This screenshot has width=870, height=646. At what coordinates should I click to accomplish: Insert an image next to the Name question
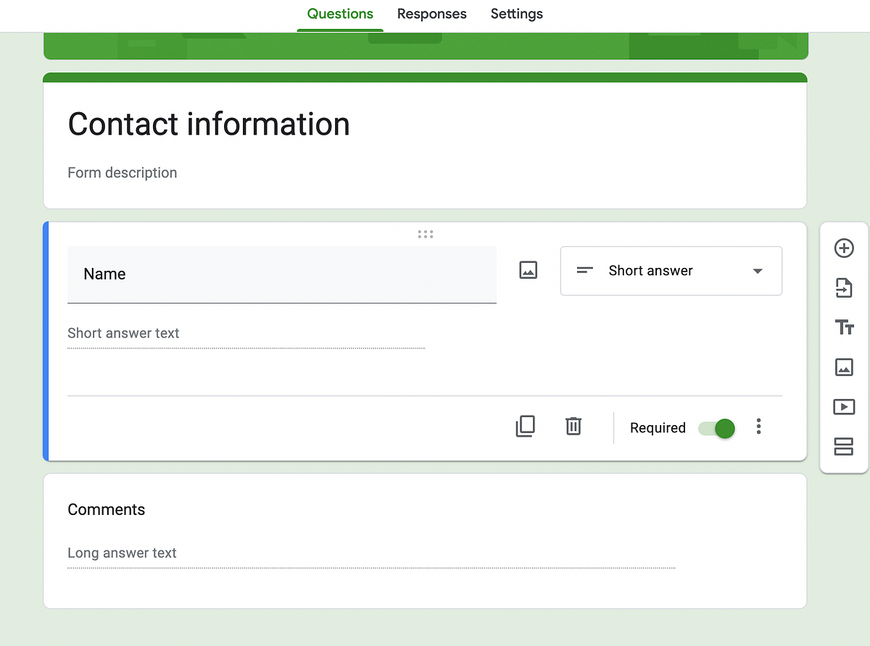(x=528, y=269)
